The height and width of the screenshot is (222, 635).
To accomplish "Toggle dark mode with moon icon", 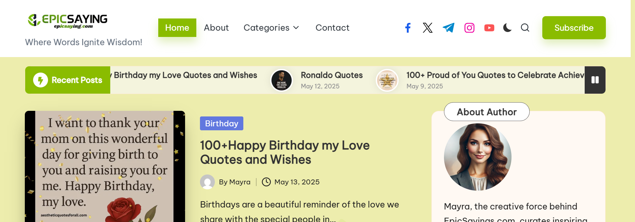I will (x=507, y=28).
